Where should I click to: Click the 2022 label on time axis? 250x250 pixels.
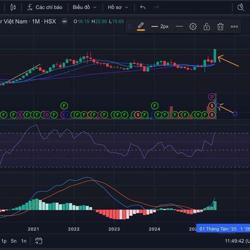74,229
